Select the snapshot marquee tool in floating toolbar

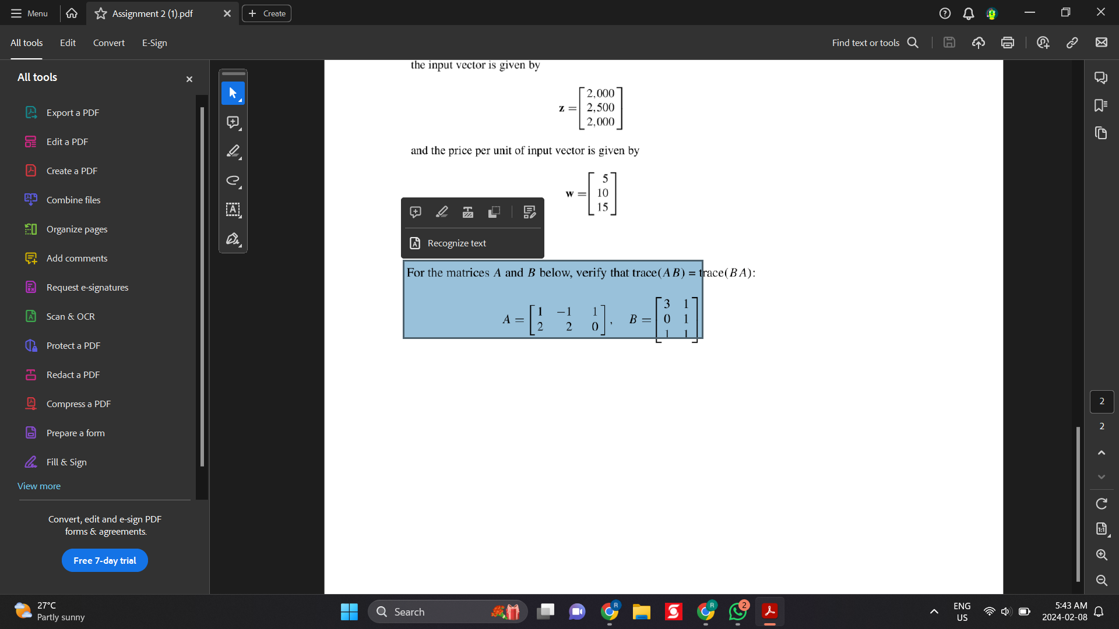click(x=494, y=212)
